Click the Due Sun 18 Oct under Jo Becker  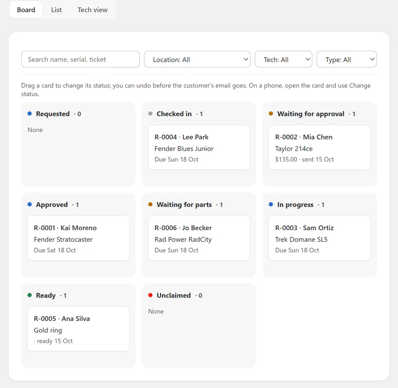(177, 250)
